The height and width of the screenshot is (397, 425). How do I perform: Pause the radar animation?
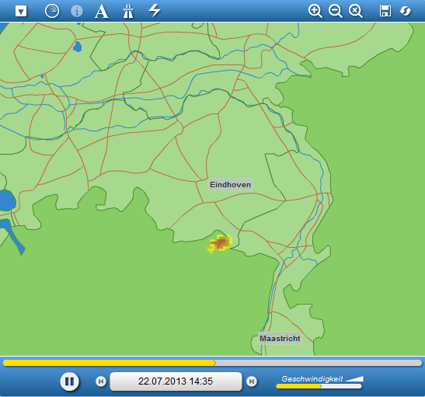coord(69,381)
